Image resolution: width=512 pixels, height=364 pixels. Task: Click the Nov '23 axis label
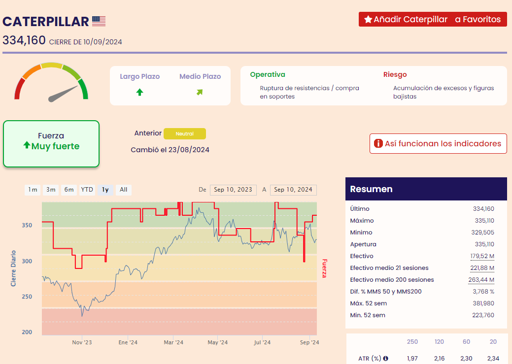tap(82, 342)
